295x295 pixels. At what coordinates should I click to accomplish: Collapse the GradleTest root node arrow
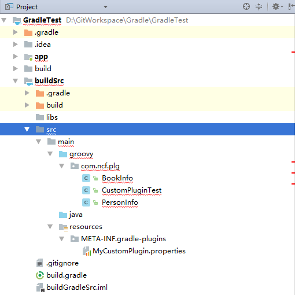(4, 20)
